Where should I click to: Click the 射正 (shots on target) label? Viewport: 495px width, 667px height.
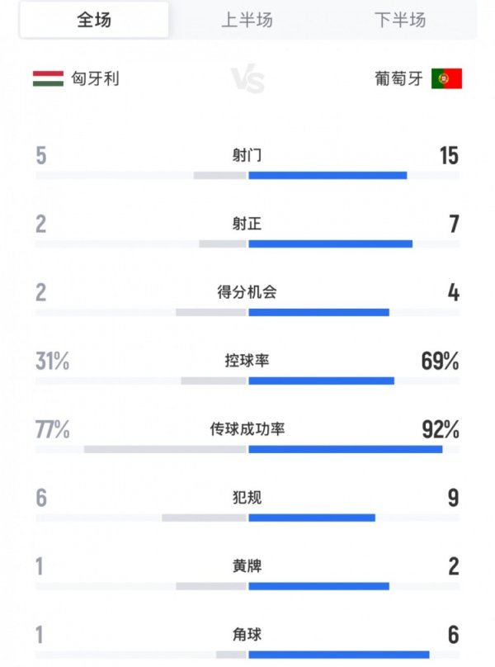pyautogui.click(x=247, y=222)
